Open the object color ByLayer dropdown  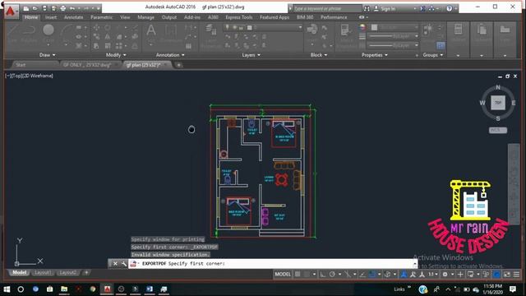point(394,27)
